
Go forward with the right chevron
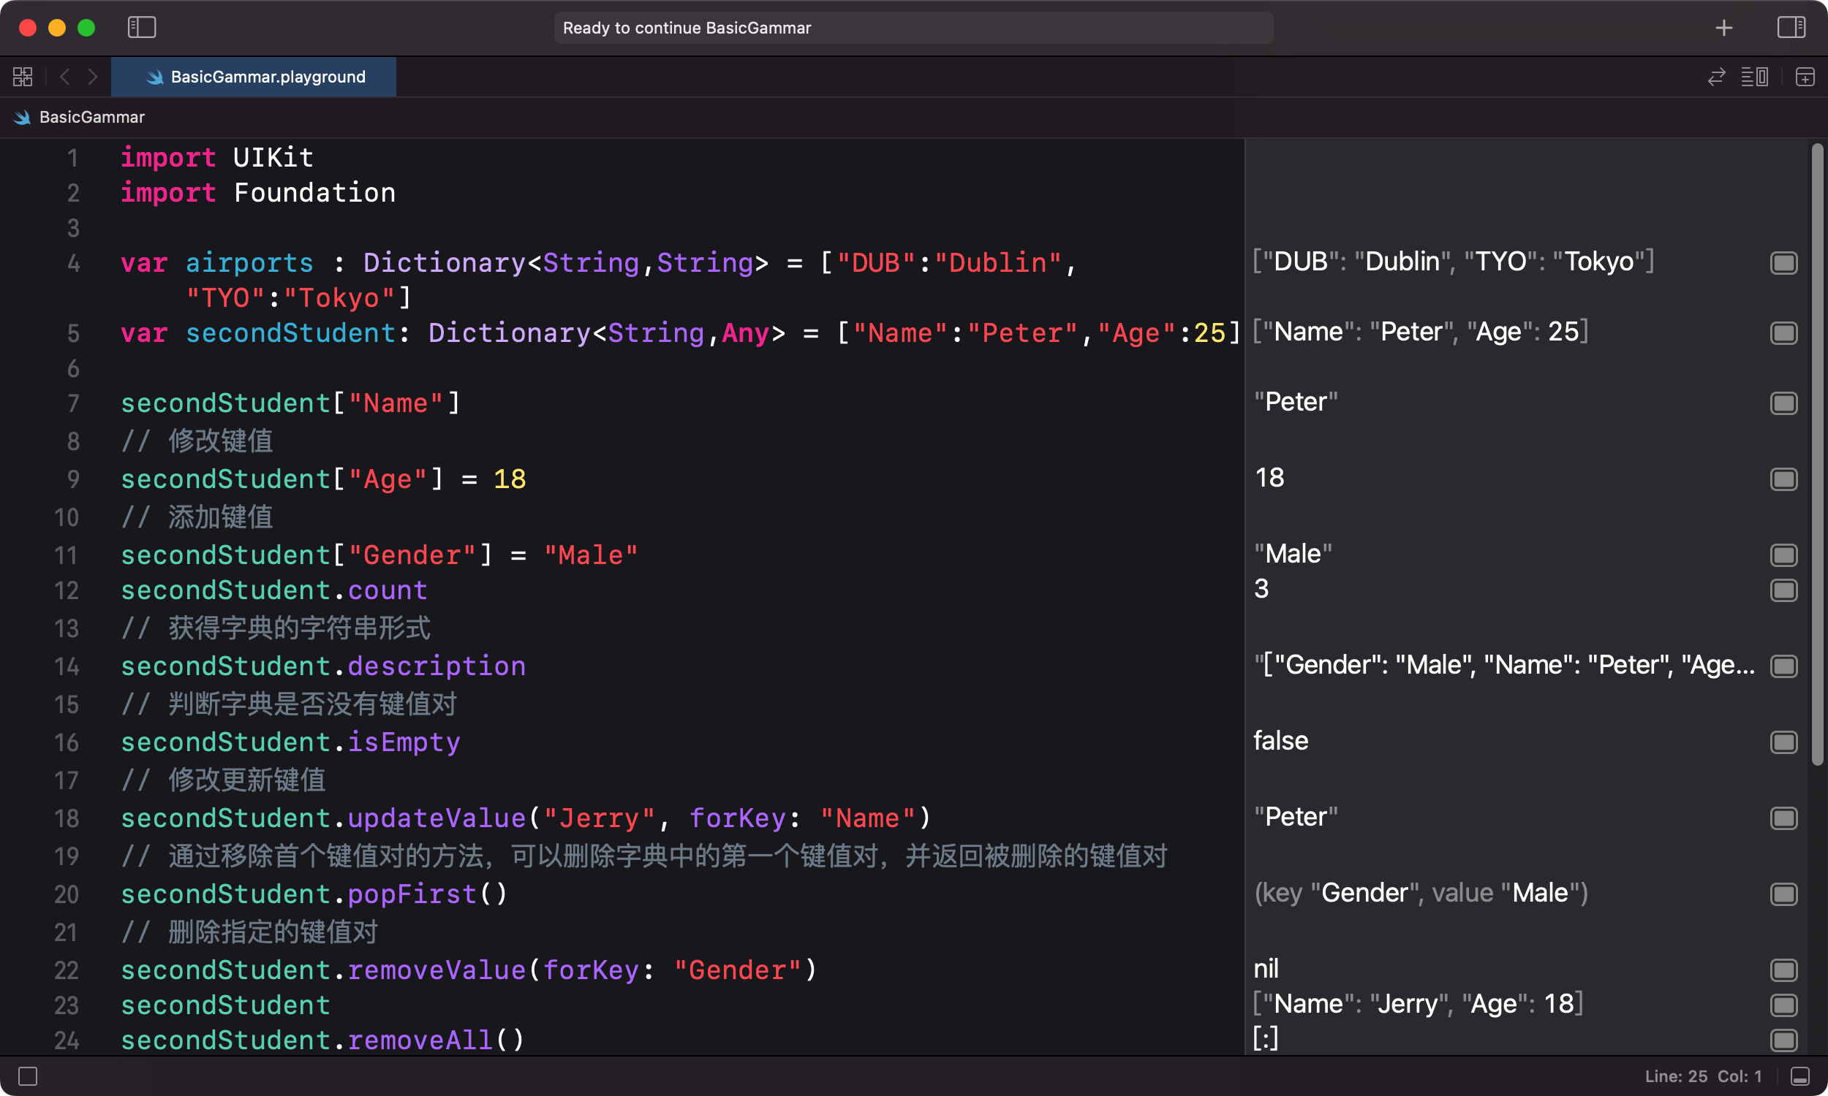92,77
